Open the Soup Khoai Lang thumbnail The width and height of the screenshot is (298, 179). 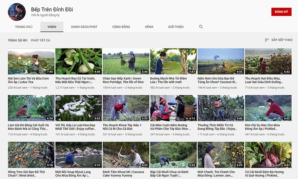point(78,155)
